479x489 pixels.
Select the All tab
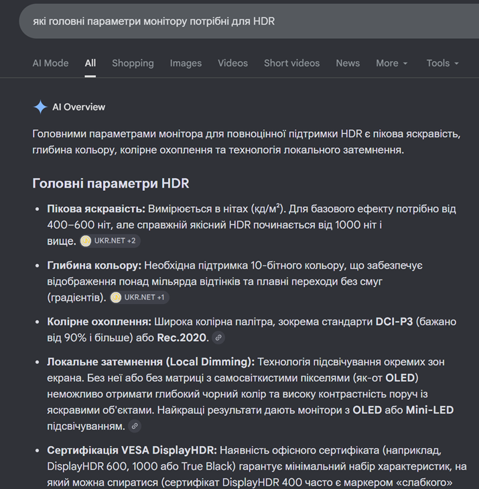click(90, 63)
